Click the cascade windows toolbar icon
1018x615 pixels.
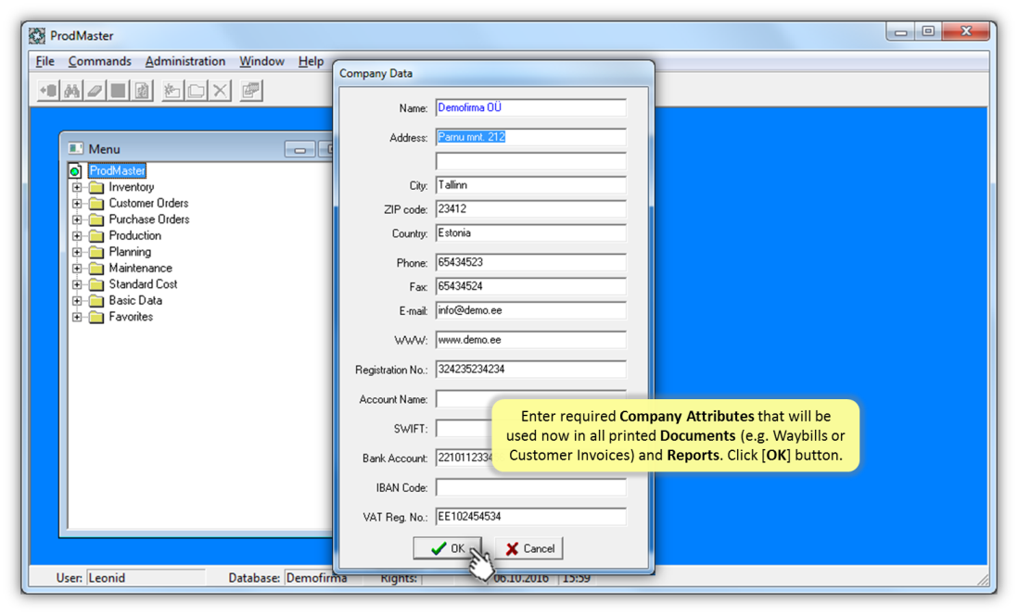pos(250,91)
